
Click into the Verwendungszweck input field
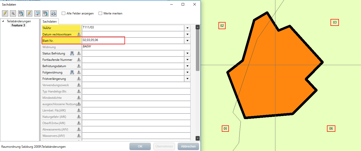(x=136, y=85)
